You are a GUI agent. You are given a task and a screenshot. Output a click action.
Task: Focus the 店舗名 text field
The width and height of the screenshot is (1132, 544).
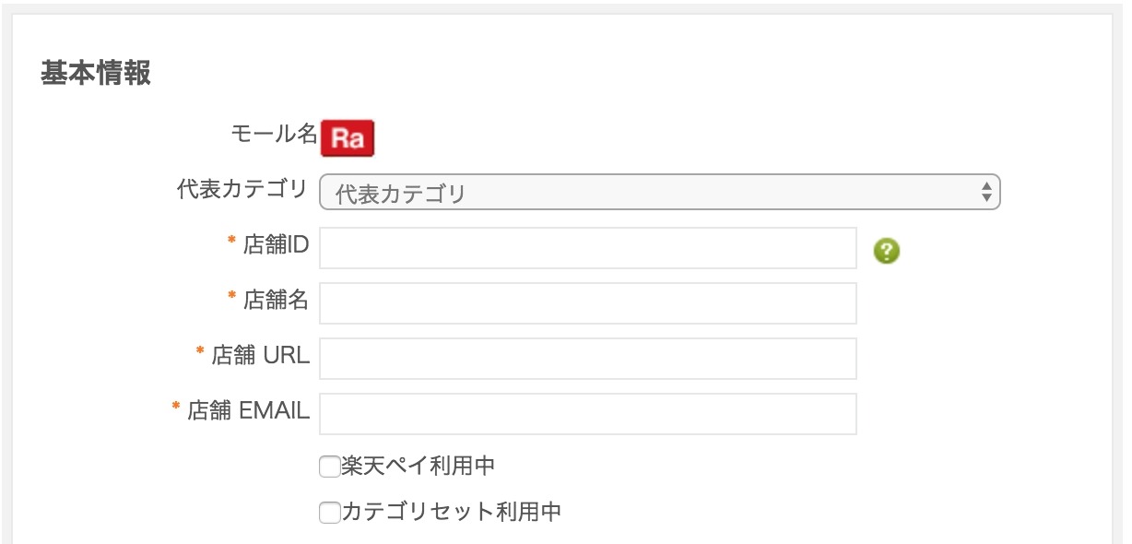pyautogui.click(x=588, y=303)
